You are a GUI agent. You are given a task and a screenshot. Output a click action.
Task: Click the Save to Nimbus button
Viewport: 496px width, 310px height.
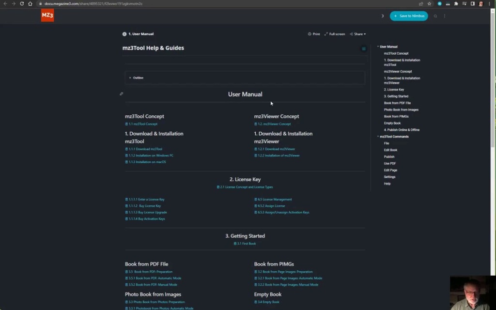coord(409,16)
